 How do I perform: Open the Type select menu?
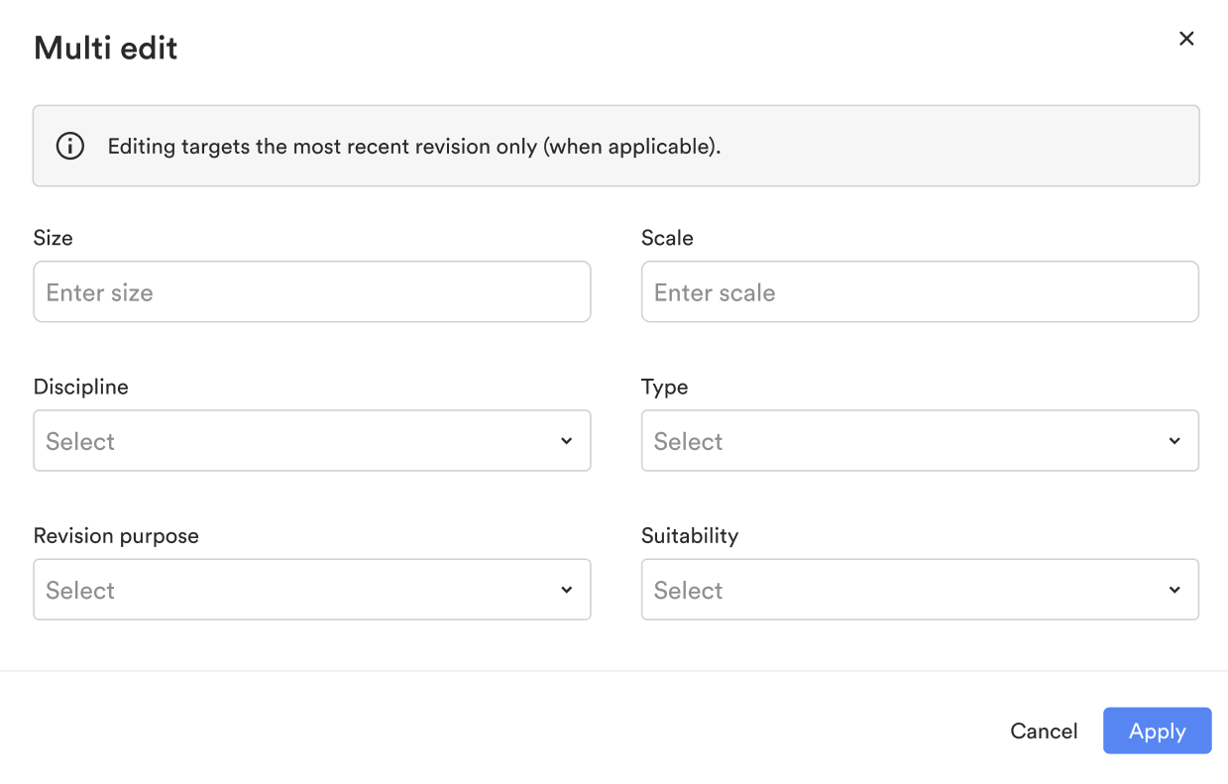tap(921, 440)
